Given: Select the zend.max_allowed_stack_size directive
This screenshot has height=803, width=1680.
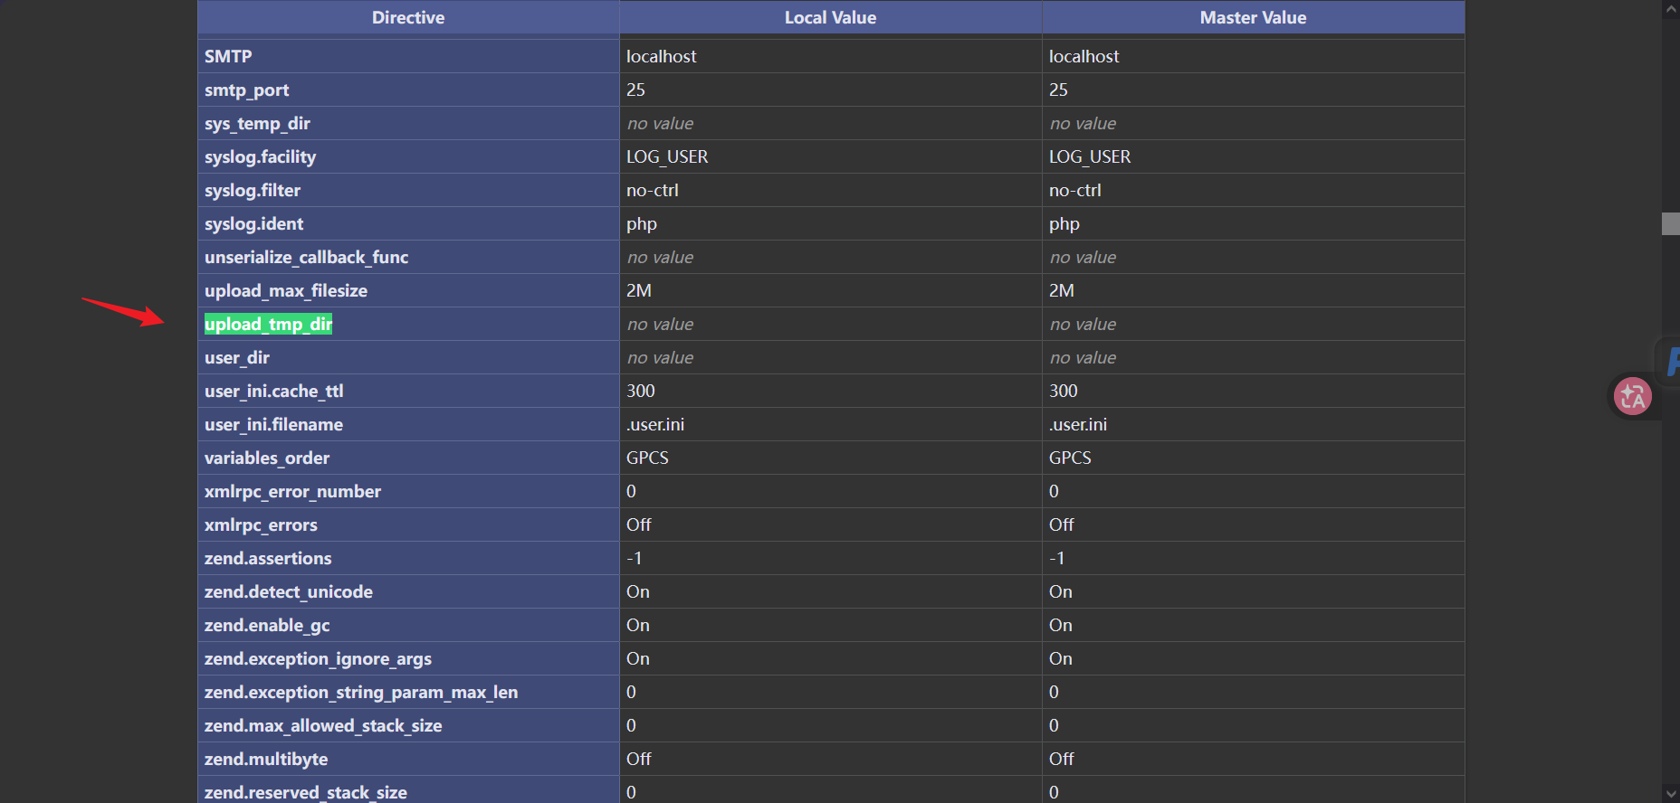Looking at the screenshot, I should [323, 725].
